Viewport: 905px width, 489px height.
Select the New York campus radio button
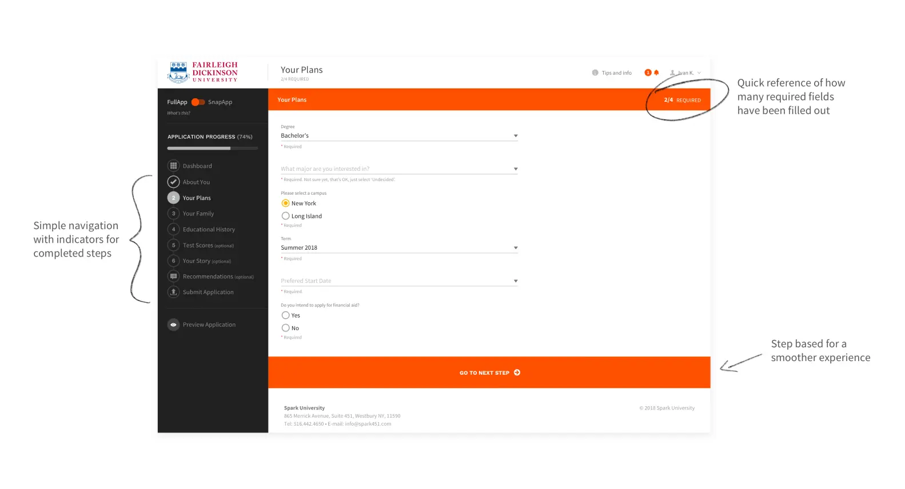[x=285, y=203]
